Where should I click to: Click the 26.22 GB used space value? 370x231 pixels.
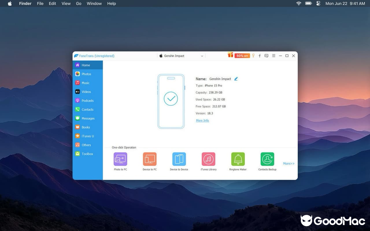point(219,99)
